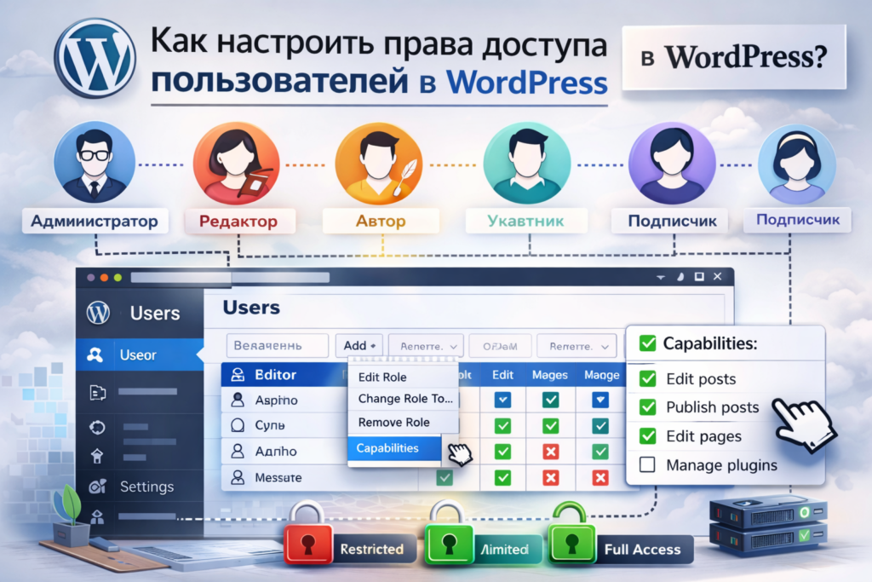The width and height of the screenshot is (872, 582).
Task: Click the search input field under Users
Action: (x=277, y=345)
